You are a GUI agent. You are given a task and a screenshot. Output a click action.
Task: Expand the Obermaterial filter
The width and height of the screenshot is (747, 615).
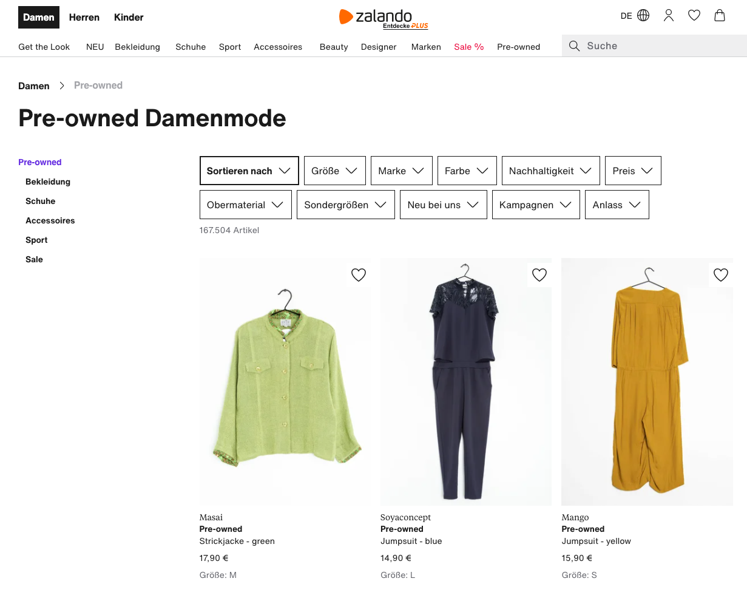246,205
